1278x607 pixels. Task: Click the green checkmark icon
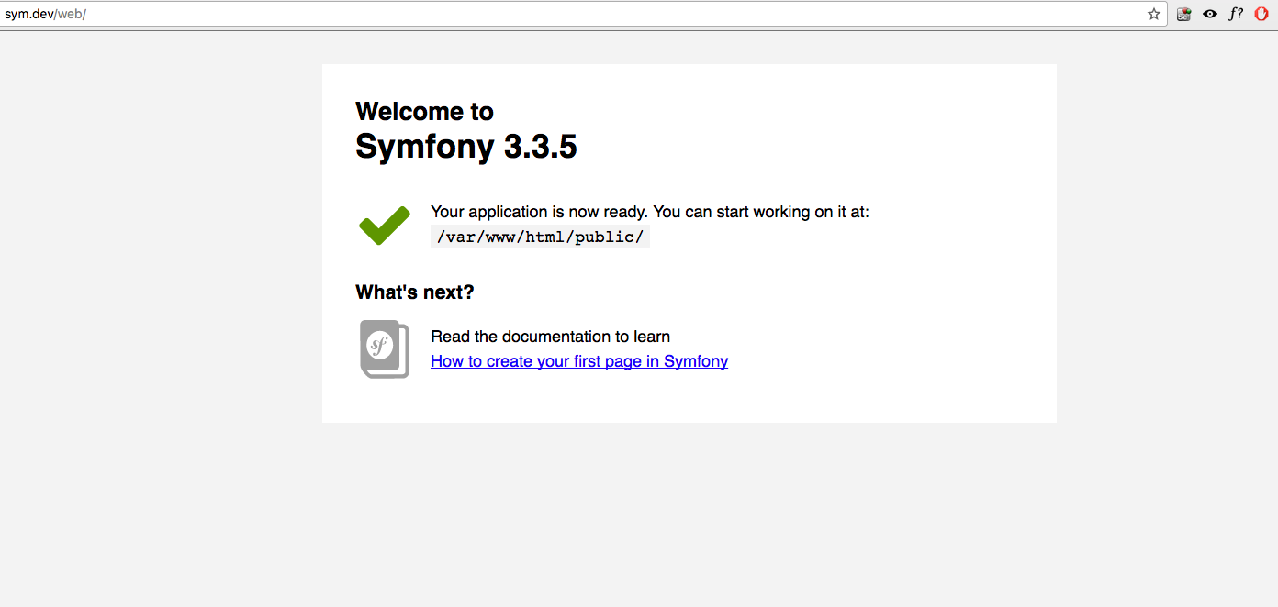pos(385,226)
